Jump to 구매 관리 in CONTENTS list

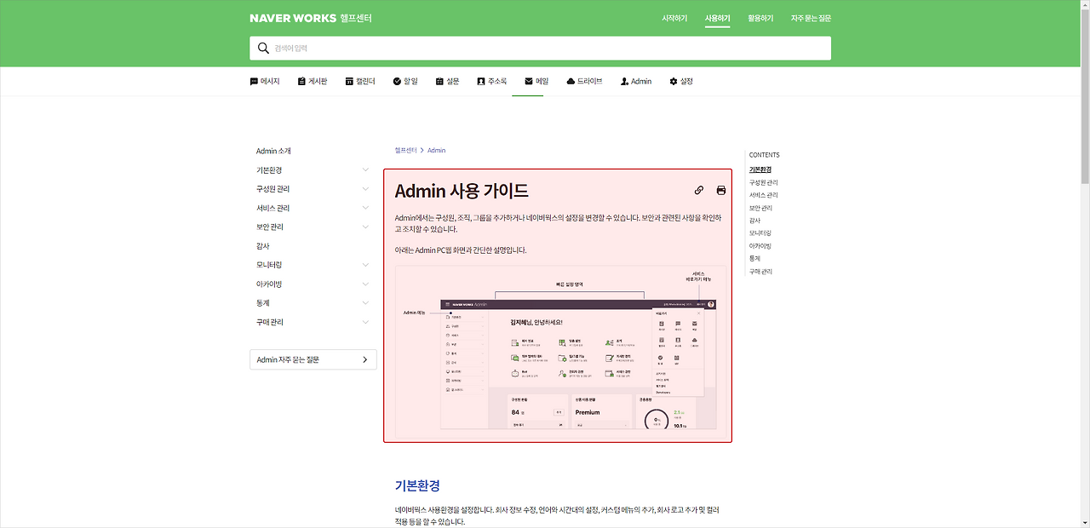click(761, 271)
